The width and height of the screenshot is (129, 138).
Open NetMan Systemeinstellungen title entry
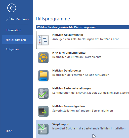pyautogui.click(x=72, y=88)
